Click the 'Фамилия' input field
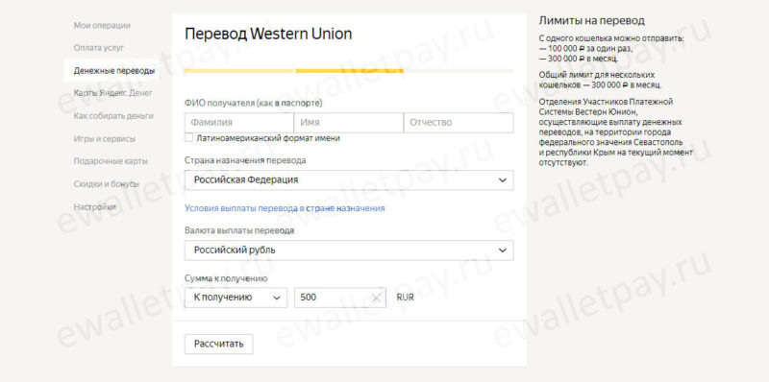This screenshot has width=769, height=382. point(239,123)
